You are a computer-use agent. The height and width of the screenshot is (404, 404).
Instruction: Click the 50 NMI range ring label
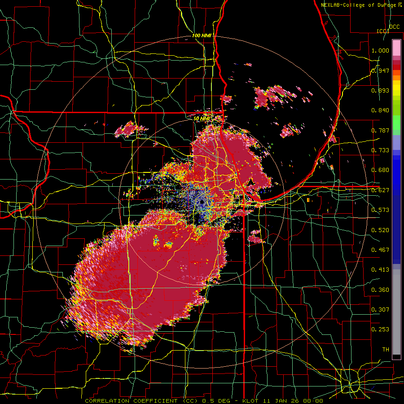click(202, 119)
